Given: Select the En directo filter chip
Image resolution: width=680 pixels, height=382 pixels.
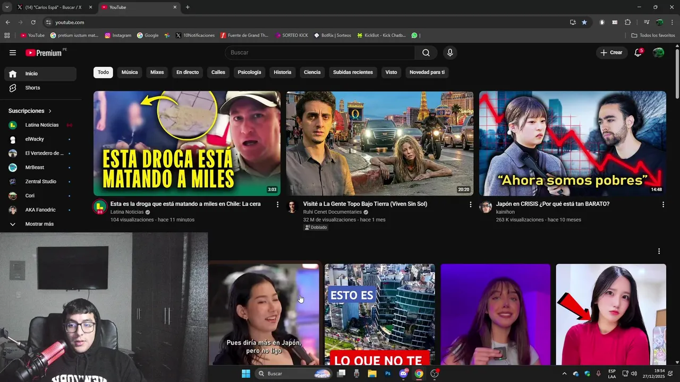Looking at the screenshot, I should 188,72.
